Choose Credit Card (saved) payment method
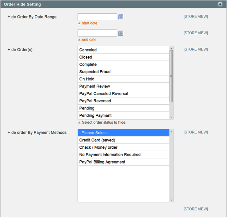This screenshot has width=227, height=218. click(x=124, y=140)
